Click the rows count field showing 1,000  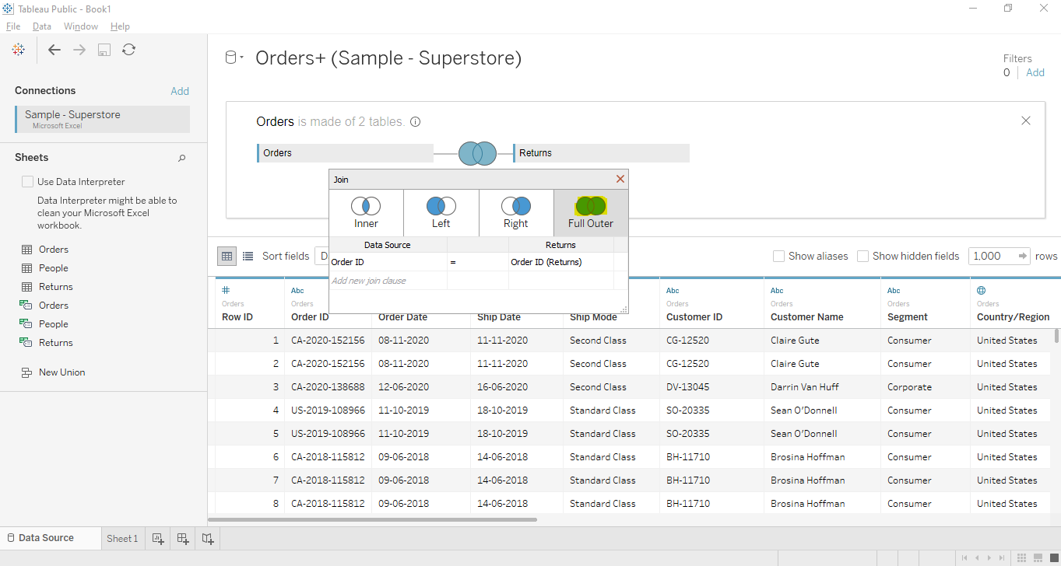[991, 256]
